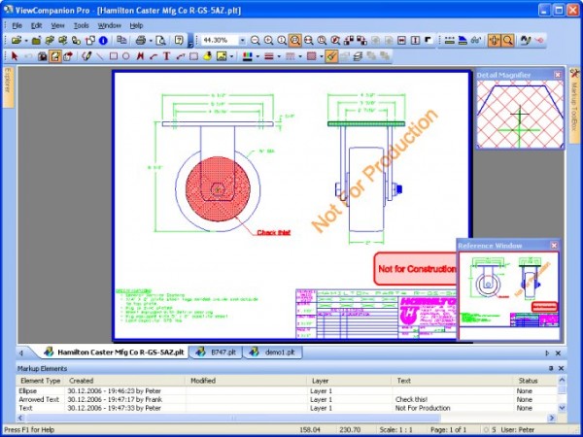The image size is (583, 437).
Task: Click the fill color swatch button
Action: 311,56
